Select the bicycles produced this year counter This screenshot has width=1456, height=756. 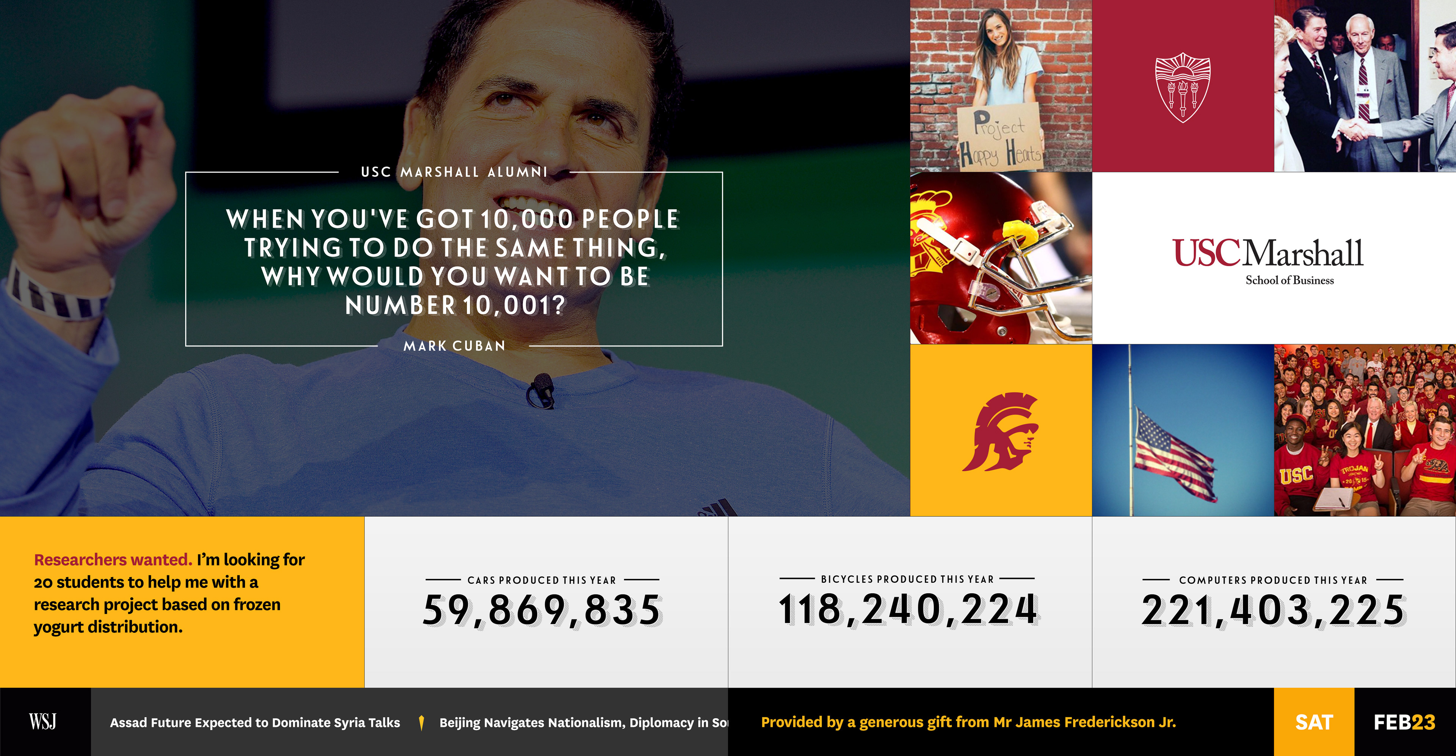(x=908, y=602)
